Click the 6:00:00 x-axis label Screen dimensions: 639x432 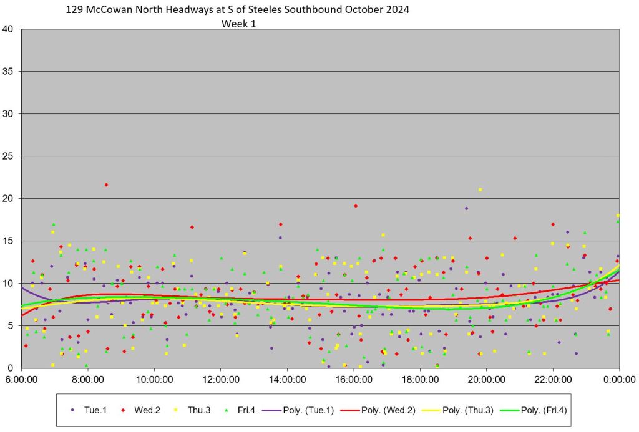[22, 379]
